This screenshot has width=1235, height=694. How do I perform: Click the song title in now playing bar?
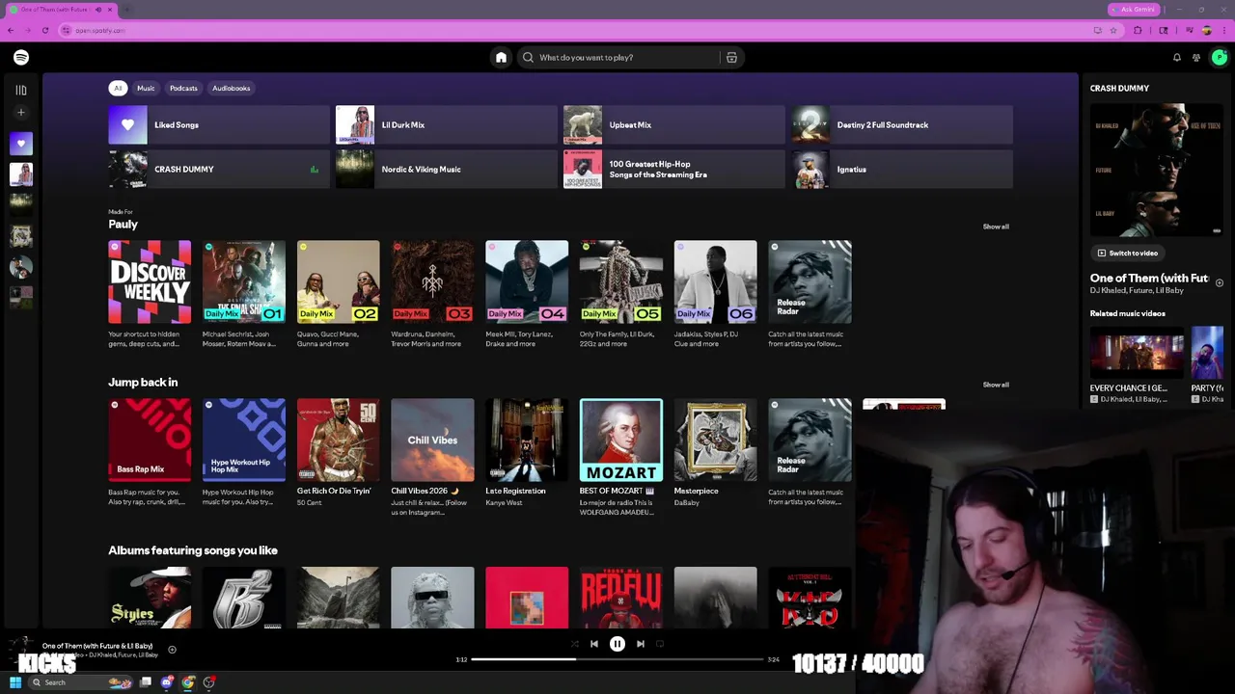(x=97, y=646)
